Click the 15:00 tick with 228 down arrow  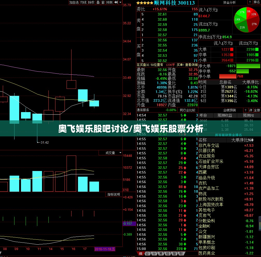click(x=167, y=249)
